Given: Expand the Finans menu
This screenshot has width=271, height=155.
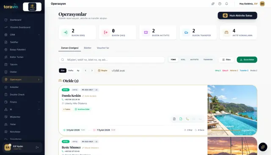Looking at the screenshot, I should [x=39, y=102].
